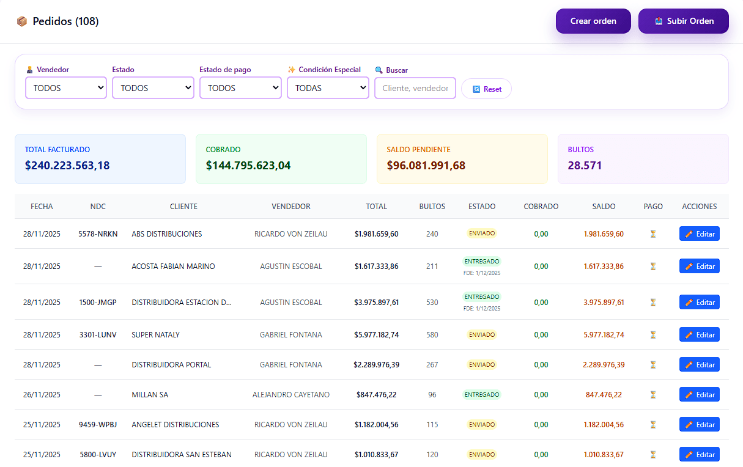743x467 pixels.
Task: Click the hourglass pago icon for ABS DISTRIBUCIONES
Action: click(x=652, y=233)
